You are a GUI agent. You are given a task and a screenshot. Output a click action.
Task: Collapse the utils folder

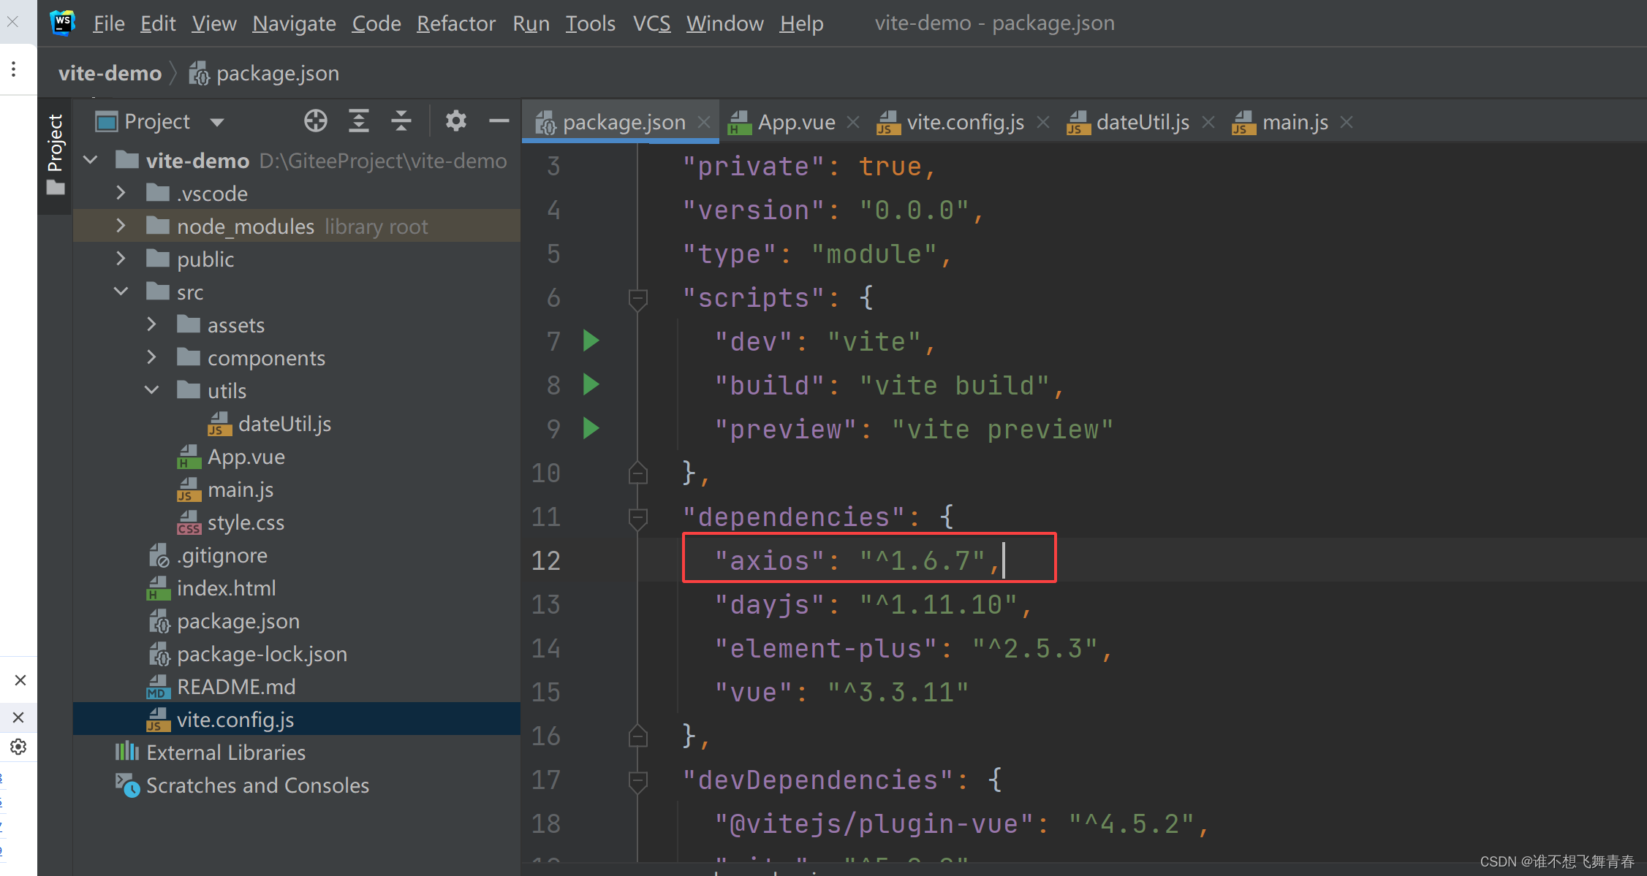tap(152, 390)
